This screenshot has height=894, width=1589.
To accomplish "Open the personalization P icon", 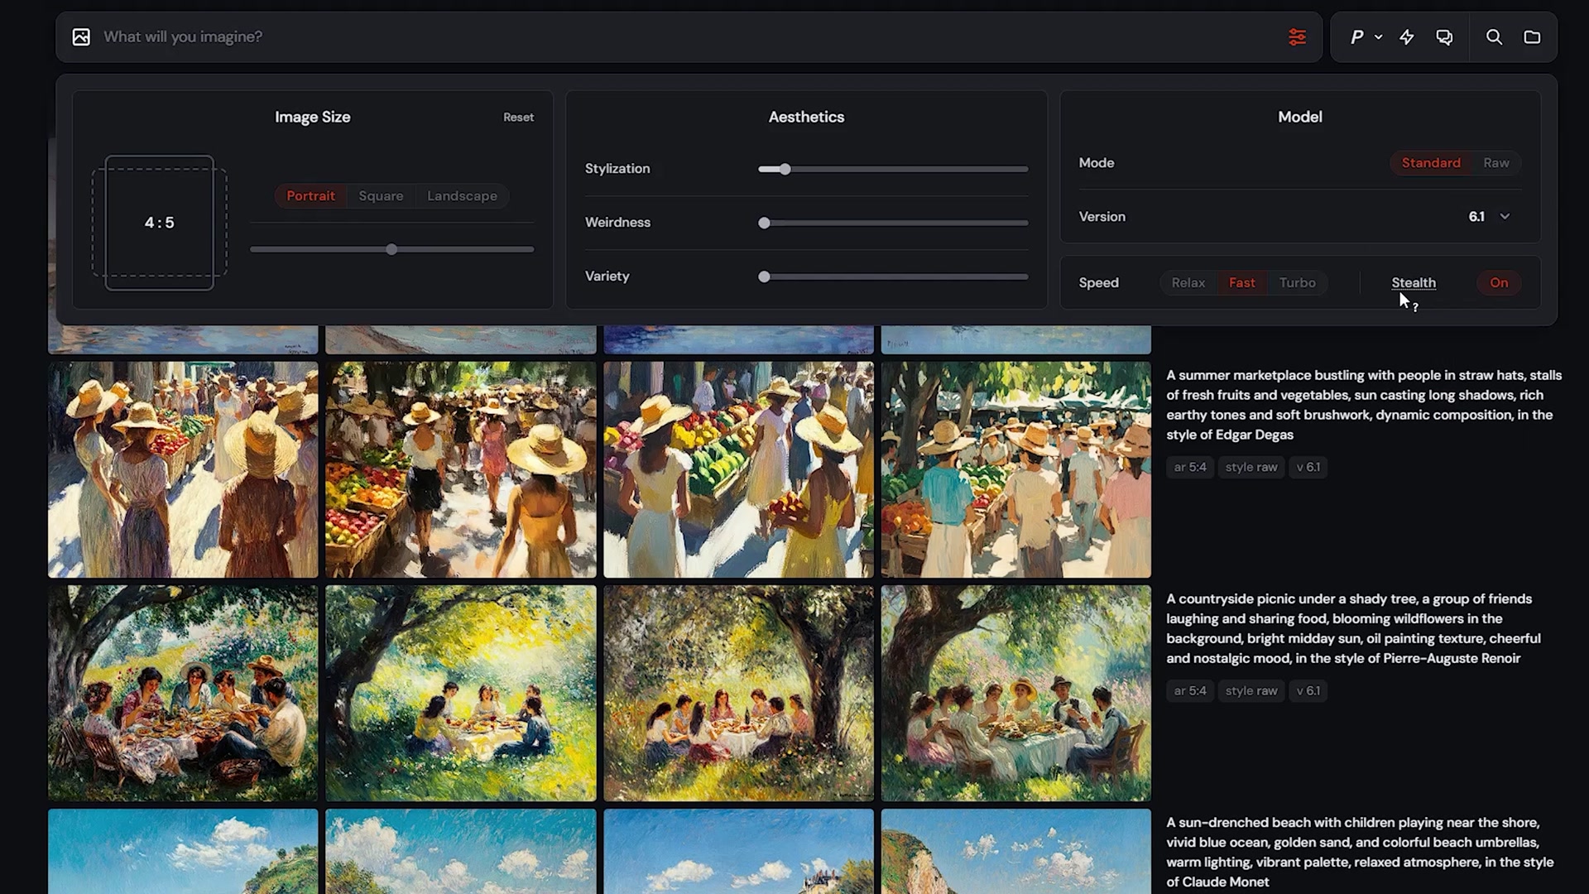I will pyautogui.click(x=1357, y=37).
